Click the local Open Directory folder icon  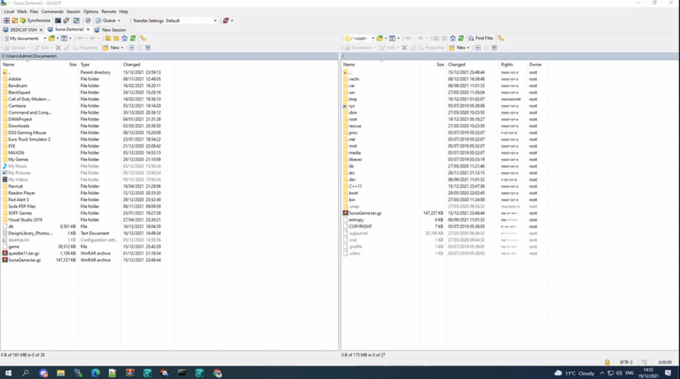[52, 39]
